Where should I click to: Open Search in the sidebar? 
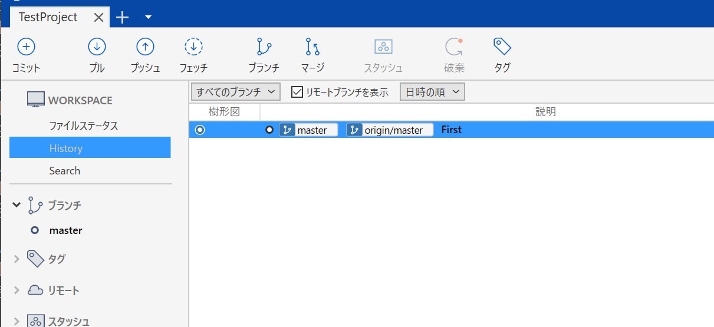click(x=65, y=171)
